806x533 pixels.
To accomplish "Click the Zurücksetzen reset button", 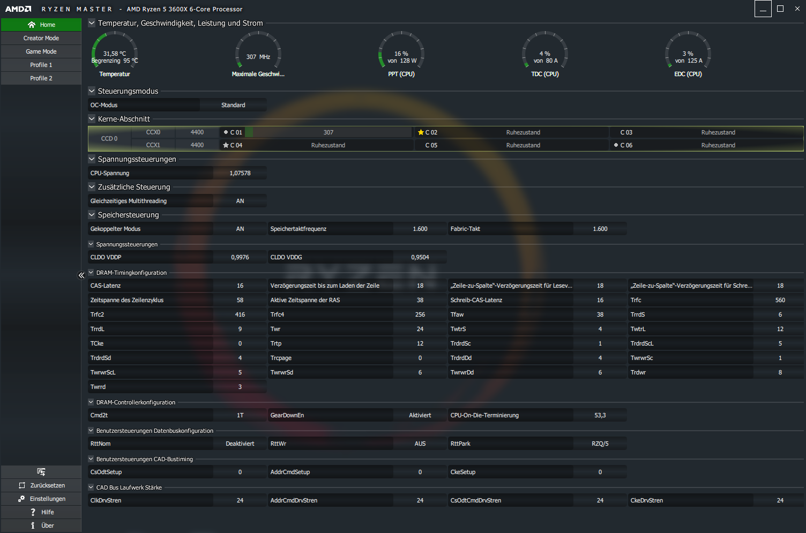I will pos(41,485).
